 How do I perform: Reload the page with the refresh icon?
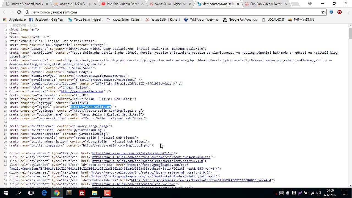[19, 12]
